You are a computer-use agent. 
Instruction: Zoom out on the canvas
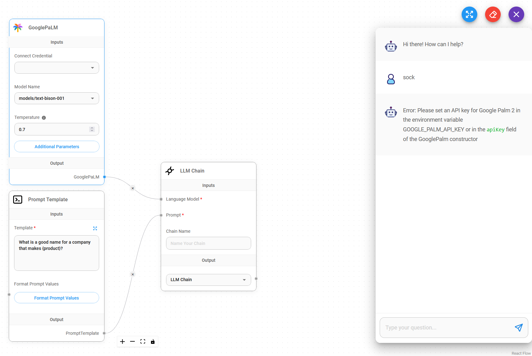[133, 342]
